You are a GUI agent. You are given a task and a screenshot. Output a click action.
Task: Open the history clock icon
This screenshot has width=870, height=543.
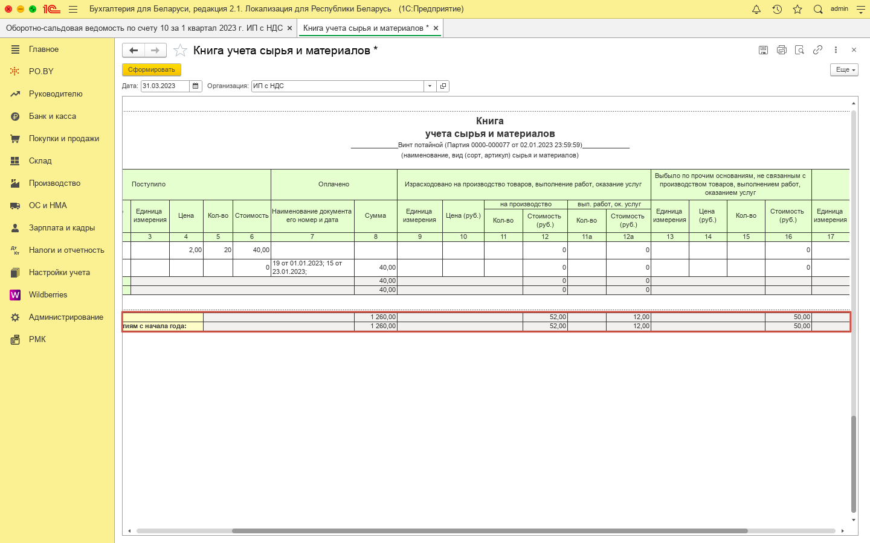point(777,9)
